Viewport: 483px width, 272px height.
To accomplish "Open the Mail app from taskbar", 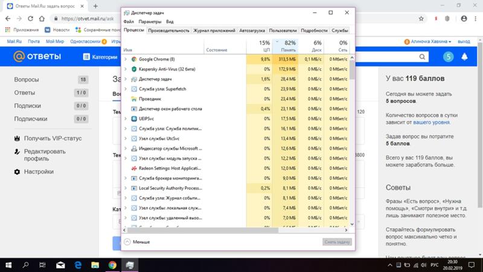I will coord(60,265).
